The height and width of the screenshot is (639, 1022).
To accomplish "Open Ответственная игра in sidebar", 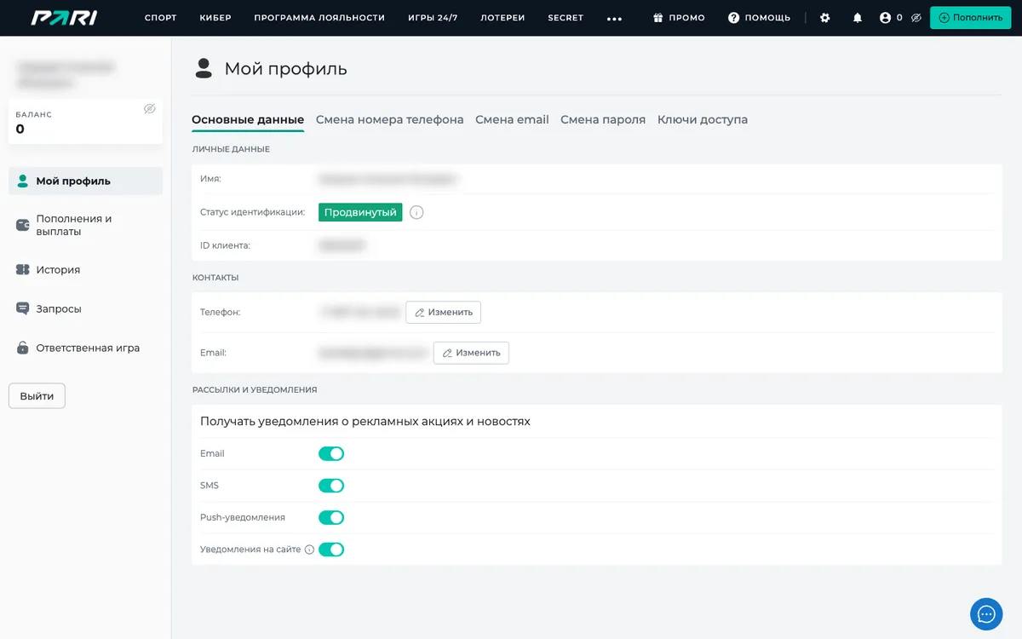I will 85,348.
